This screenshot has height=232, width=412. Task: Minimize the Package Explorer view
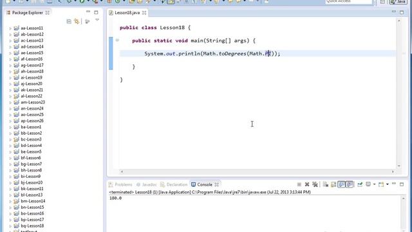88,12
